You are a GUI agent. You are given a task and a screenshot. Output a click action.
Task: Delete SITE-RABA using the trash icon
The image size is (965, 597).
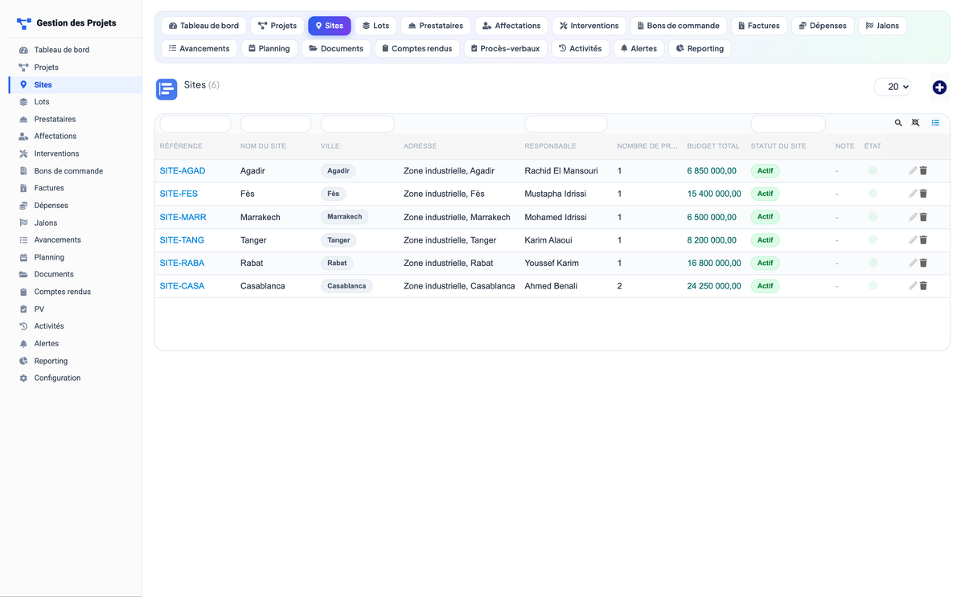point(923,263)
